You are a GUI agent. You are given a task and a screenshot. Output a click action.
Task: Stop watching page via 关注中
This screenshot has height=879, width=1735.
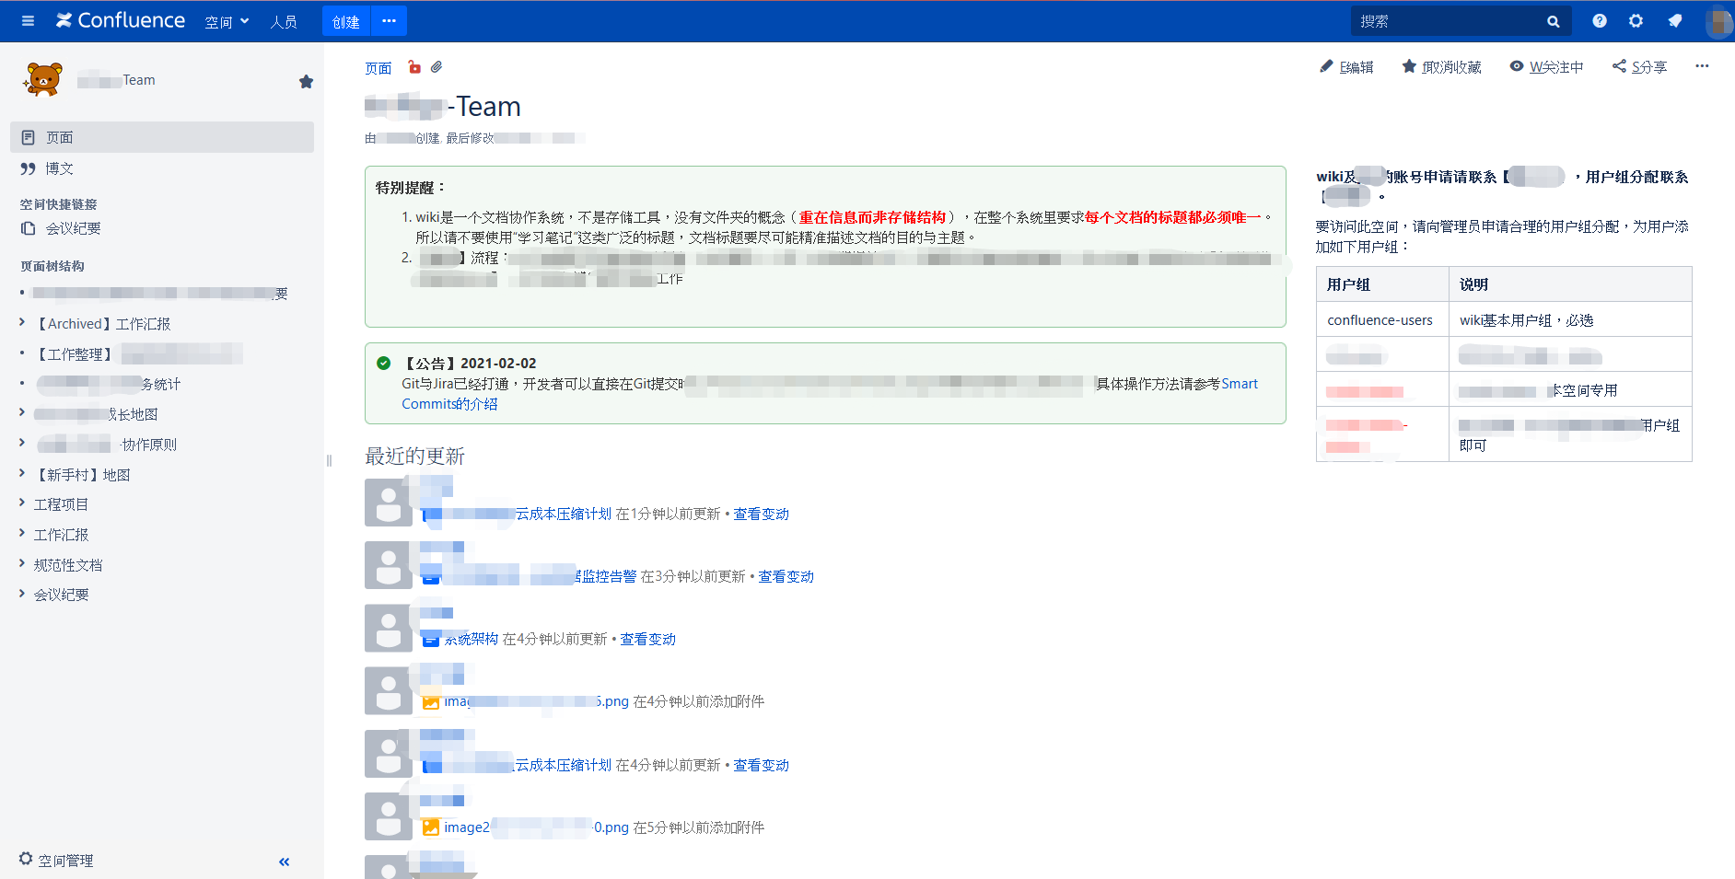[x=1547, y=66]
